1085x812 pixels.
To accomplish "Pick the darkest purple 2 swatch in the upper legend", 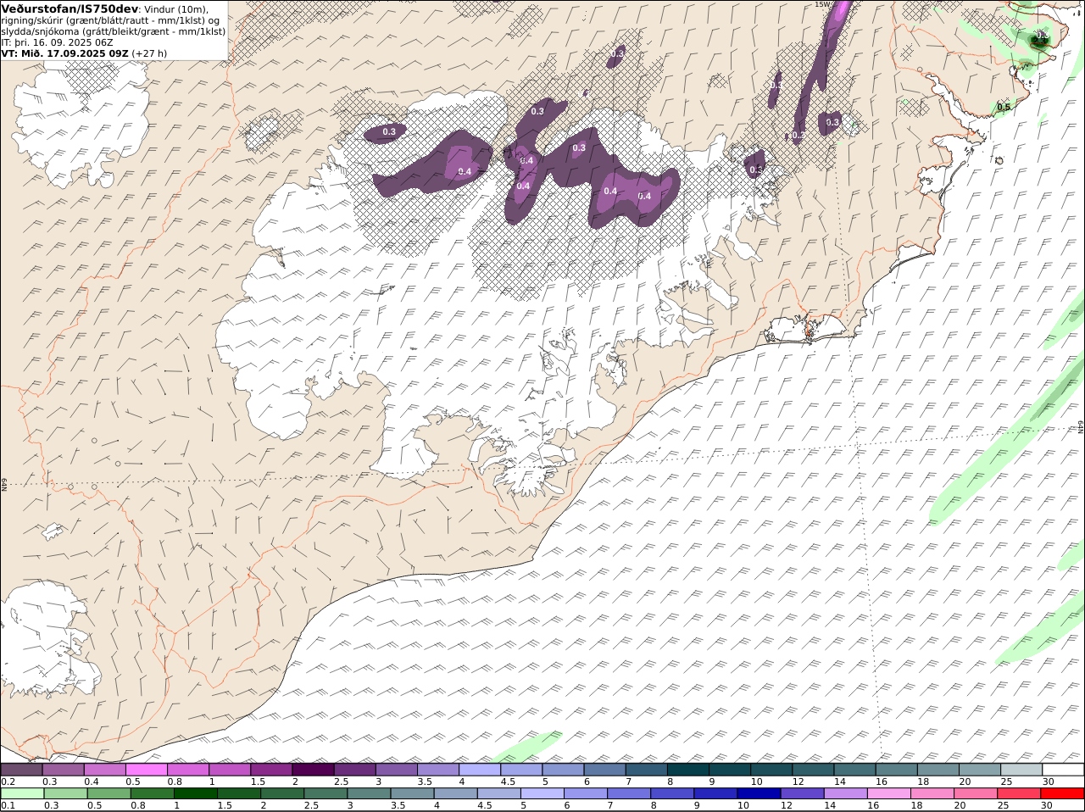I will pos(313,770).
